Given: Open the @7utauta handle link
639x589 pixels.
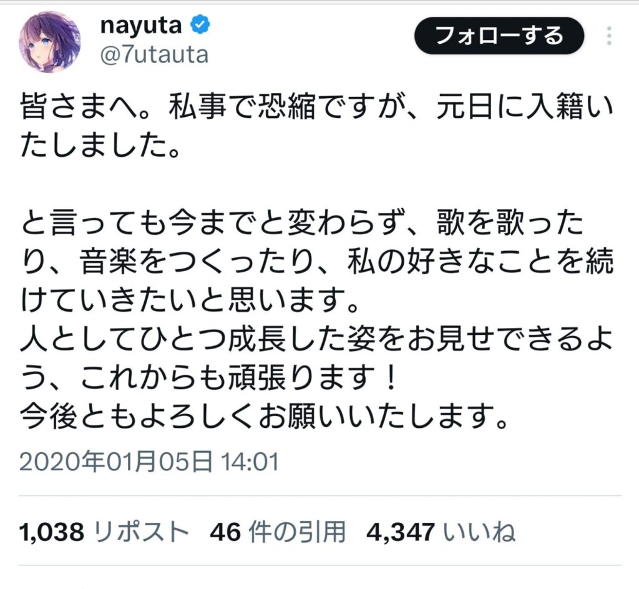Looking at the screenshot, I should [x=154, y=56].
